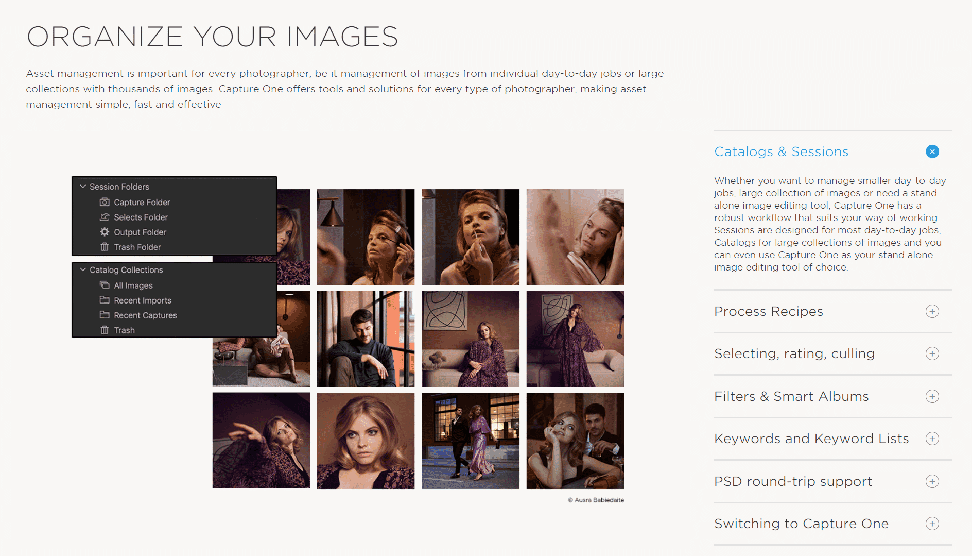The height and width of the screenshot is (556, 972).
Task: Expand Switching to Capture One plus icon
Action: 932,524
